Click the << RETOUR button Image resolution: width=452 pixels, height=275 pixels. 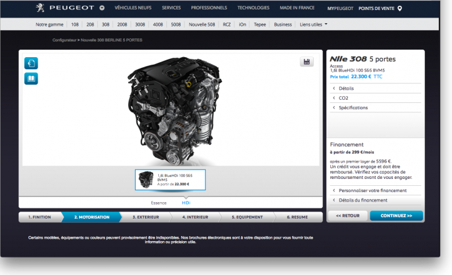click(x=348, y=215)
